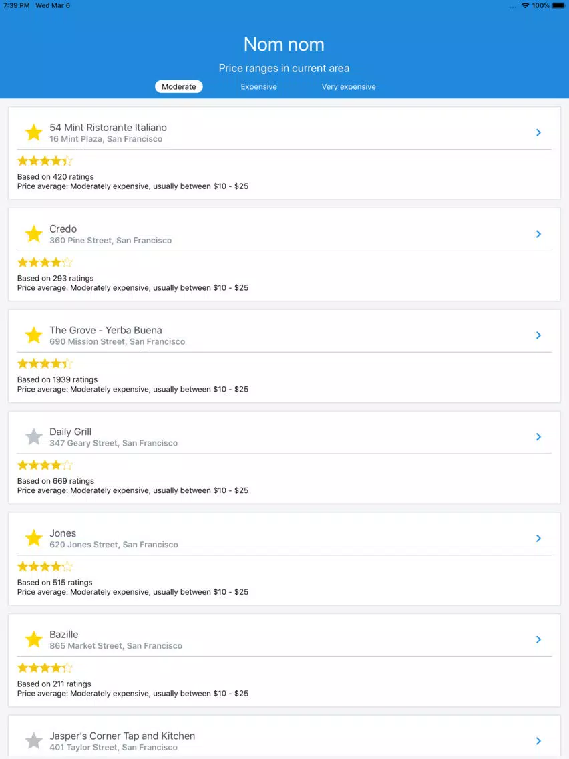Open the Jasper's Corner Tap and Kitchen title
The width and height of the screenshot is (569, 759).
122,736
